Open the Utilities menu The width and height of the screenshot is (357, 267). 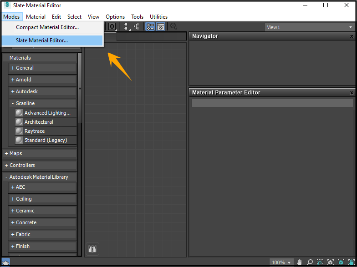(x=158, y=16)
